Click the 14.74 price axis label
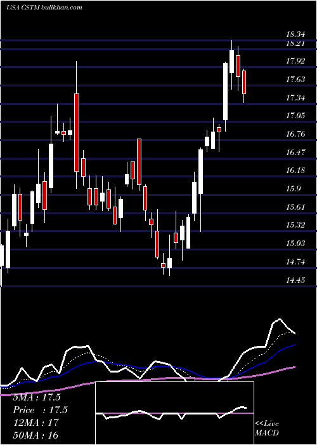 [296, 262]
